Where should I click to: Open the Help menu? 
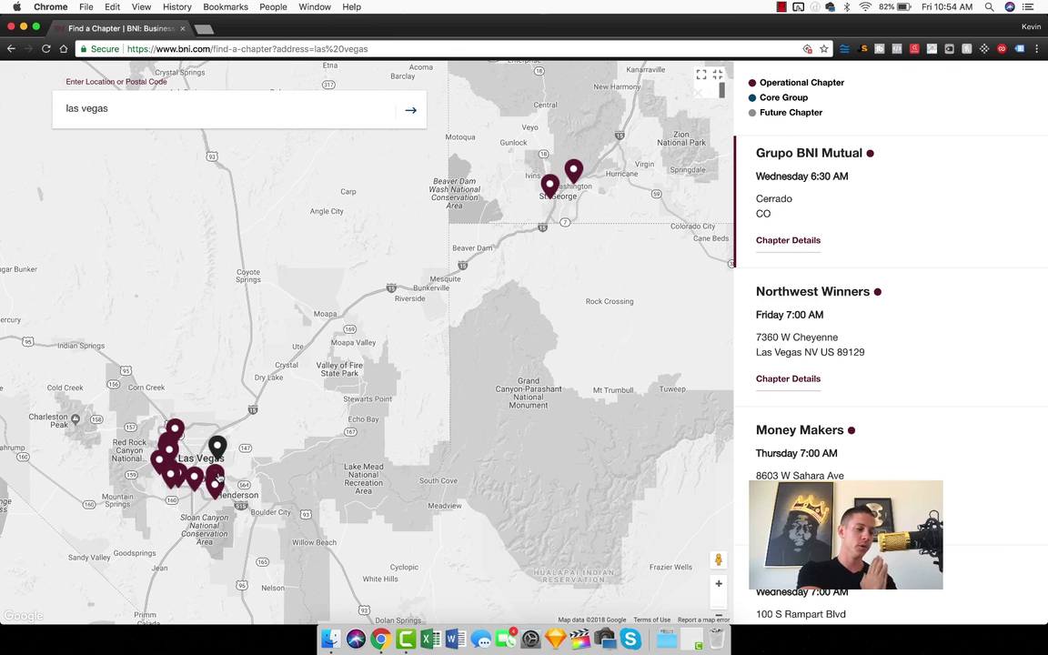pos(351,6)
